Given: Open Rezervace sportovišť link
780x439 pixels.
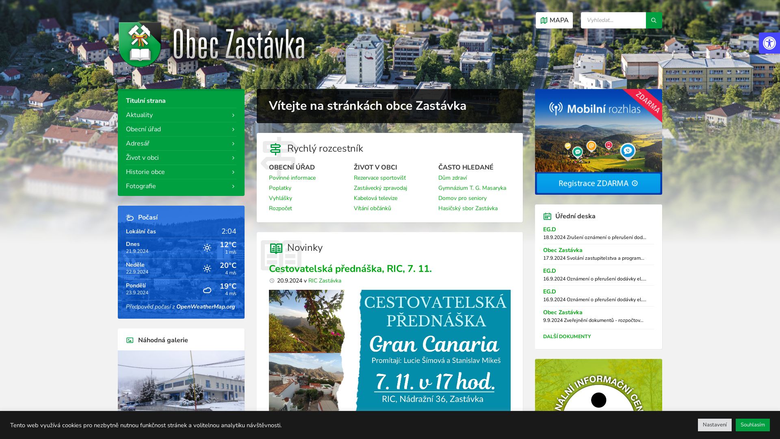Looking at the screenshot, I should (380, 178).
